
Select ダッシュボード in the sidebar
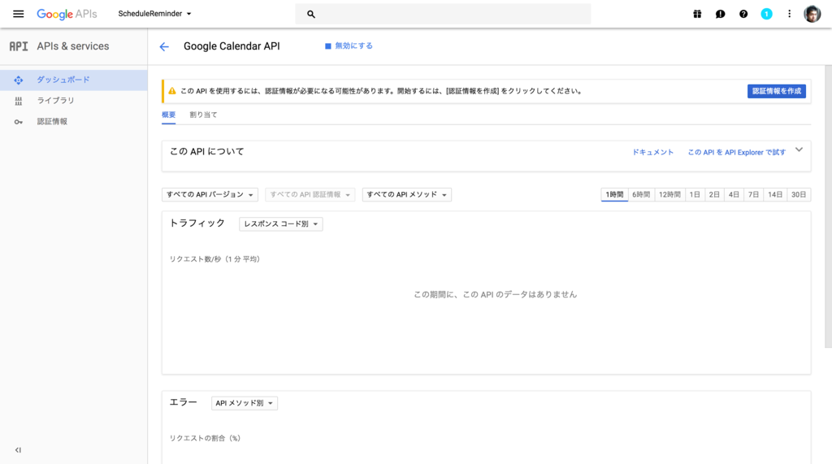(74, 80)
